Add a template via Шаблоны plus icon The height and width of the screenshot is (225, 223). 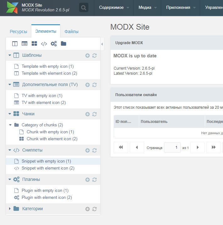pos(88,55)
